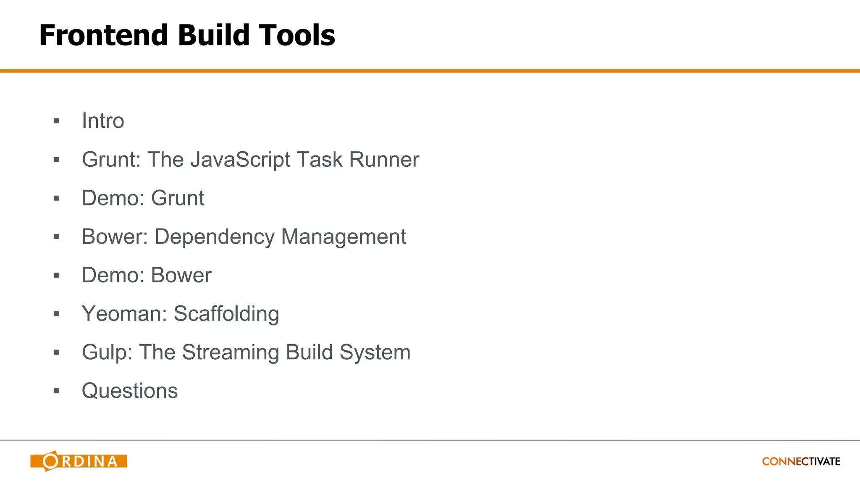The image size is (860, 484).
Task: Click the gray footer separator line
Action: click(x=430, y=440)
